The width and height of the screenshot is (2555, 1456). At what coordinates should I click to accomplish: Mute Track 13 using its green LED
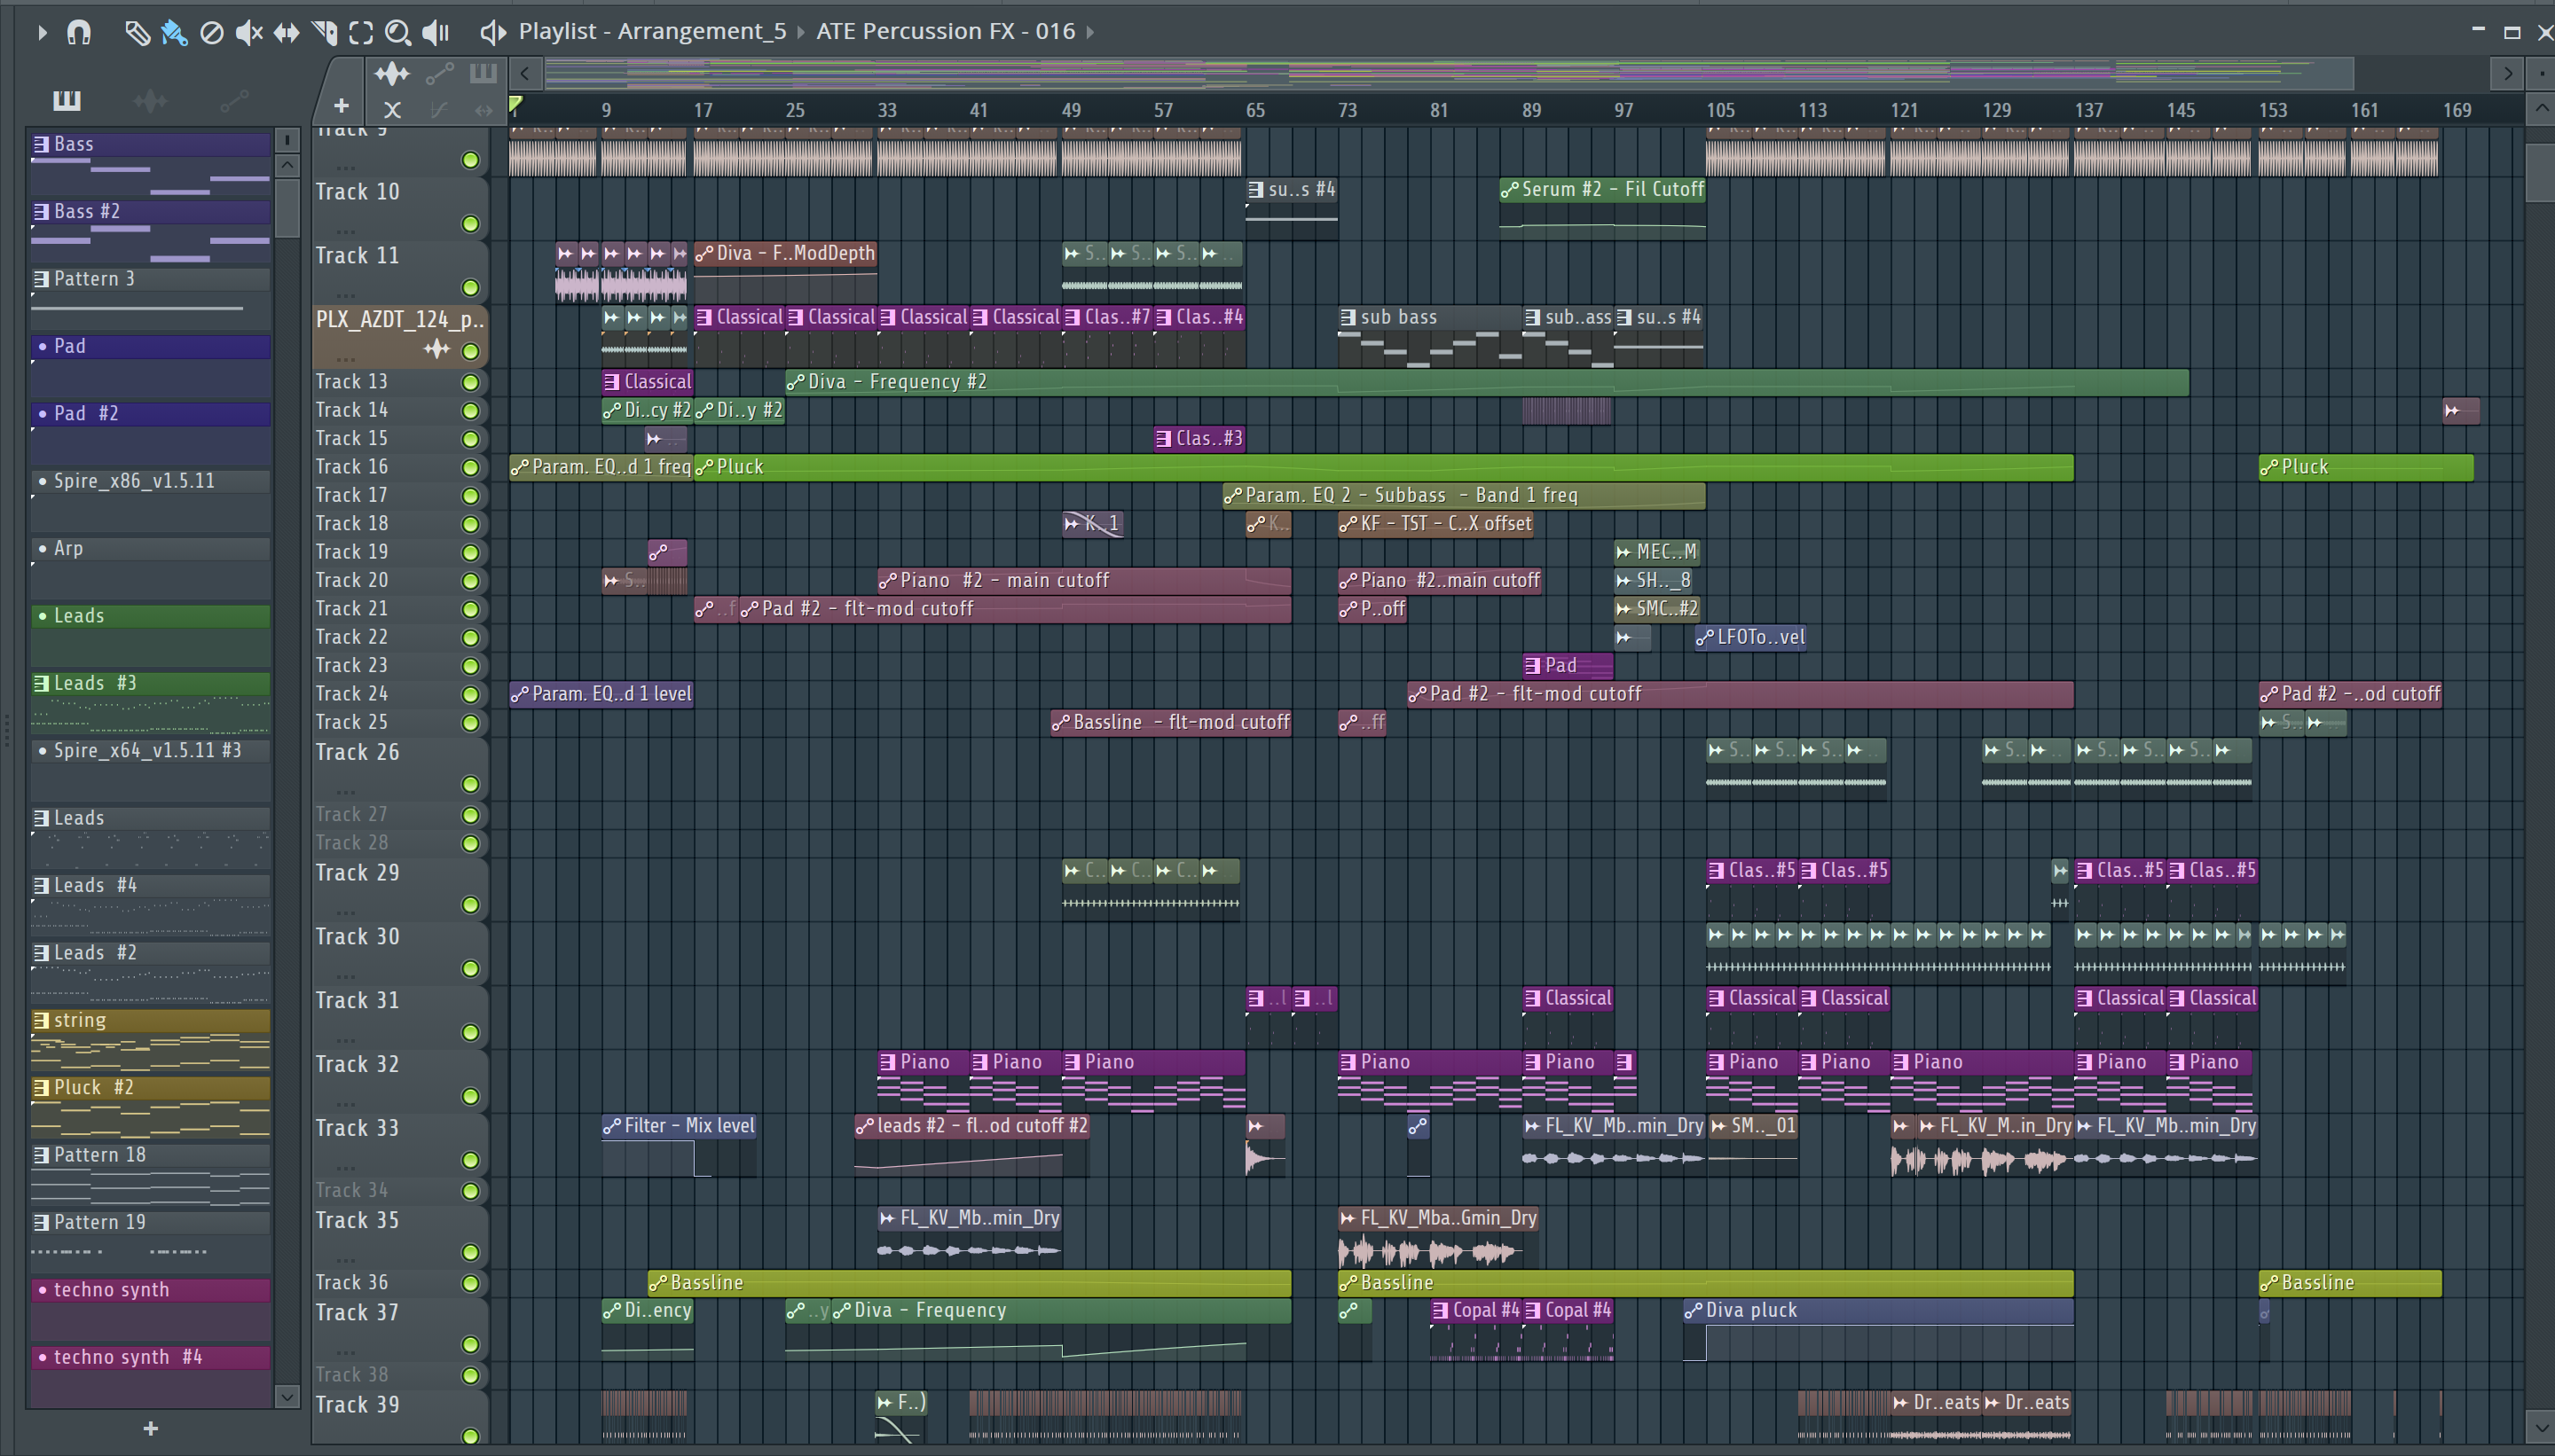(470, 382)
